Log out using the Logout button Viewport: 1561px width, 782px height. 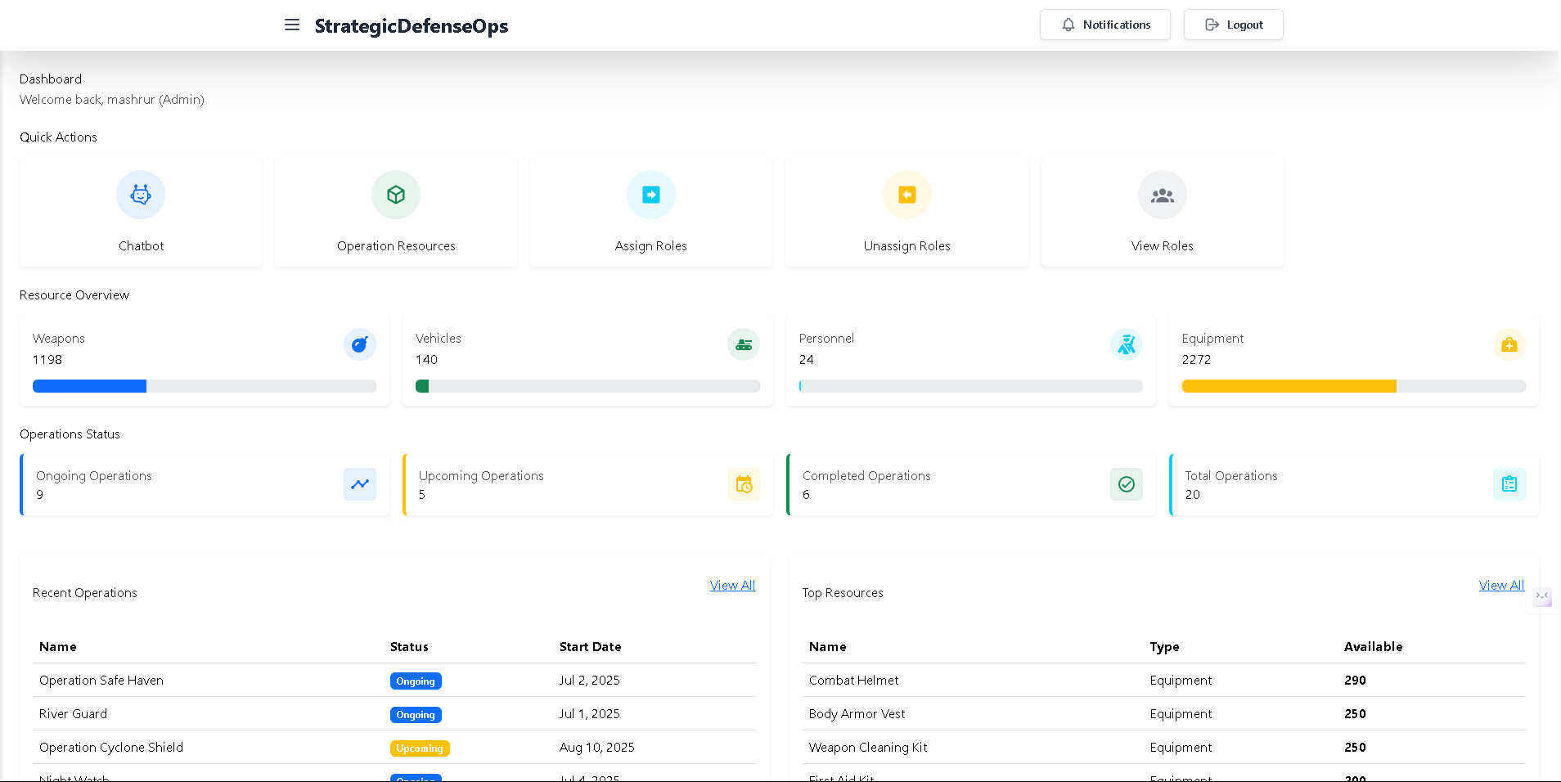1234,25
